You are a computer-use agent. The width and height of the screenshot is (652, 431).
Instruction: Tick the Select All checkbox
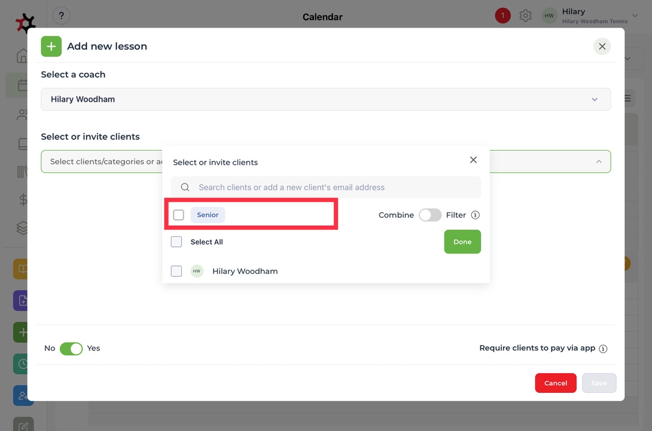click(176, 242)
